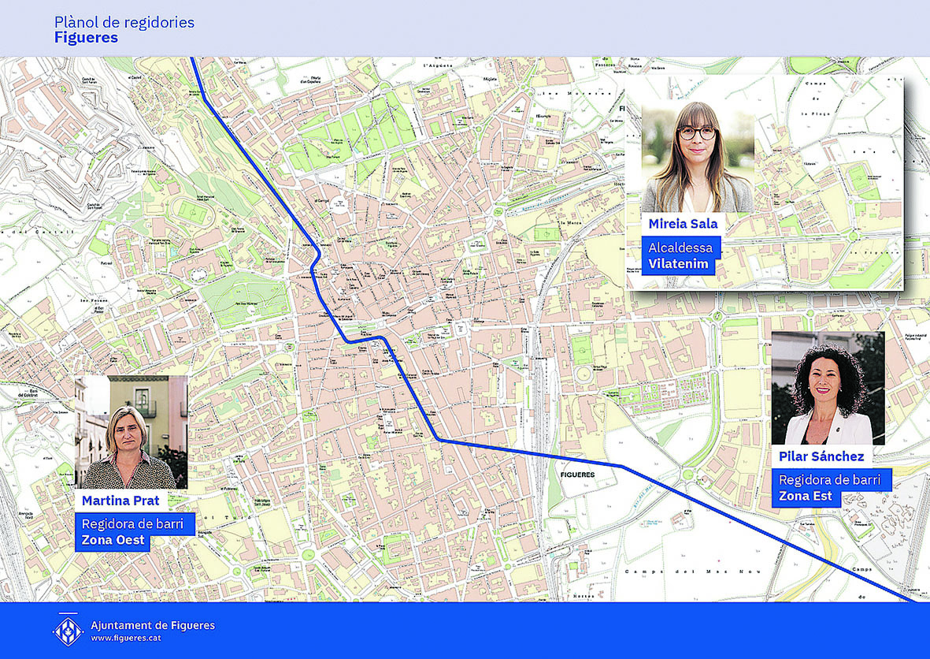Select Martina Prat's portrait photo
Screen dimensions: 930x659
tap(132, 432)
